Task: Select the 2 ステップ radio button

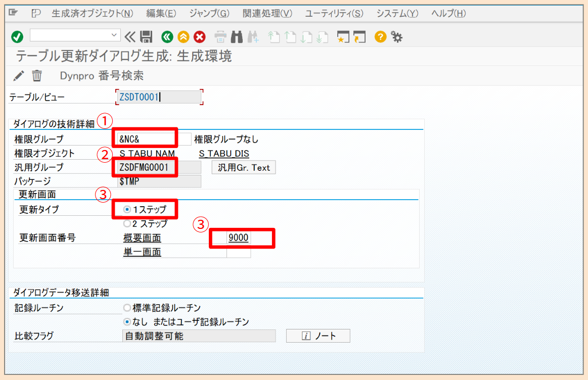Action: coord(127,223)
